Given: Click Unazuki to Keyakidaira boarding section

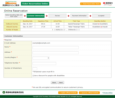Looking at the screenshot, I should tap(100, 24).
